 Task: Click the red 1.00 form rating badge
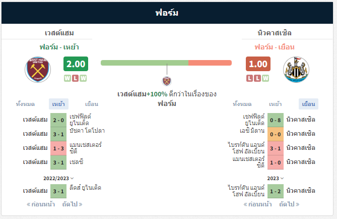258,64
